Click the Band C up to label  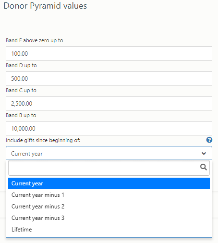tap(21, 90)
